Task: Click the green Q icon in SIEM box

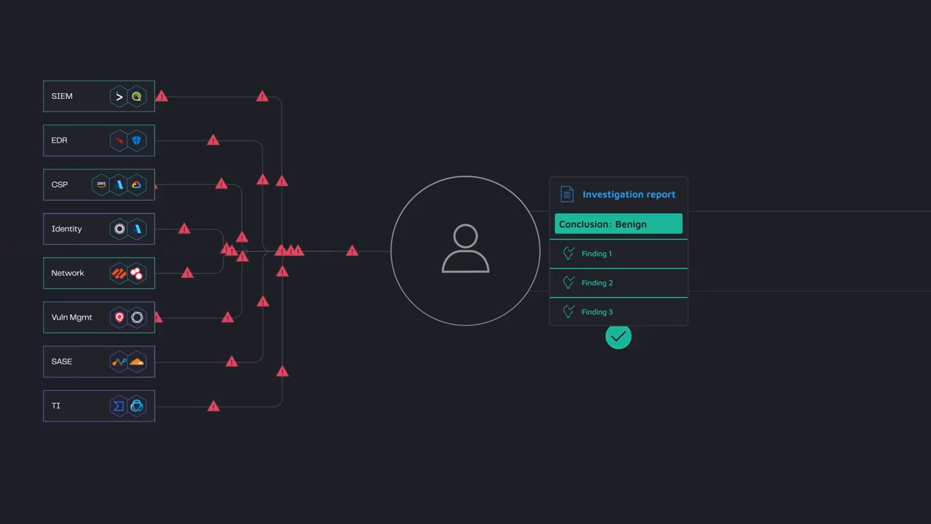Action: [137, 96]
